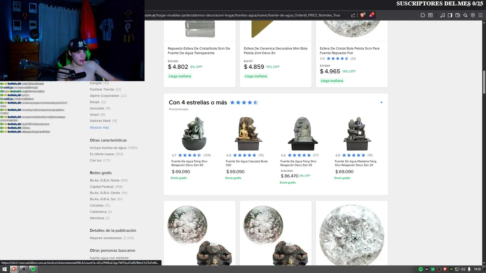This screenshot has height=273, width=486.
Task: Open Brave Shields lion icon
Action: pyautogui.click(x=362, y=15)
